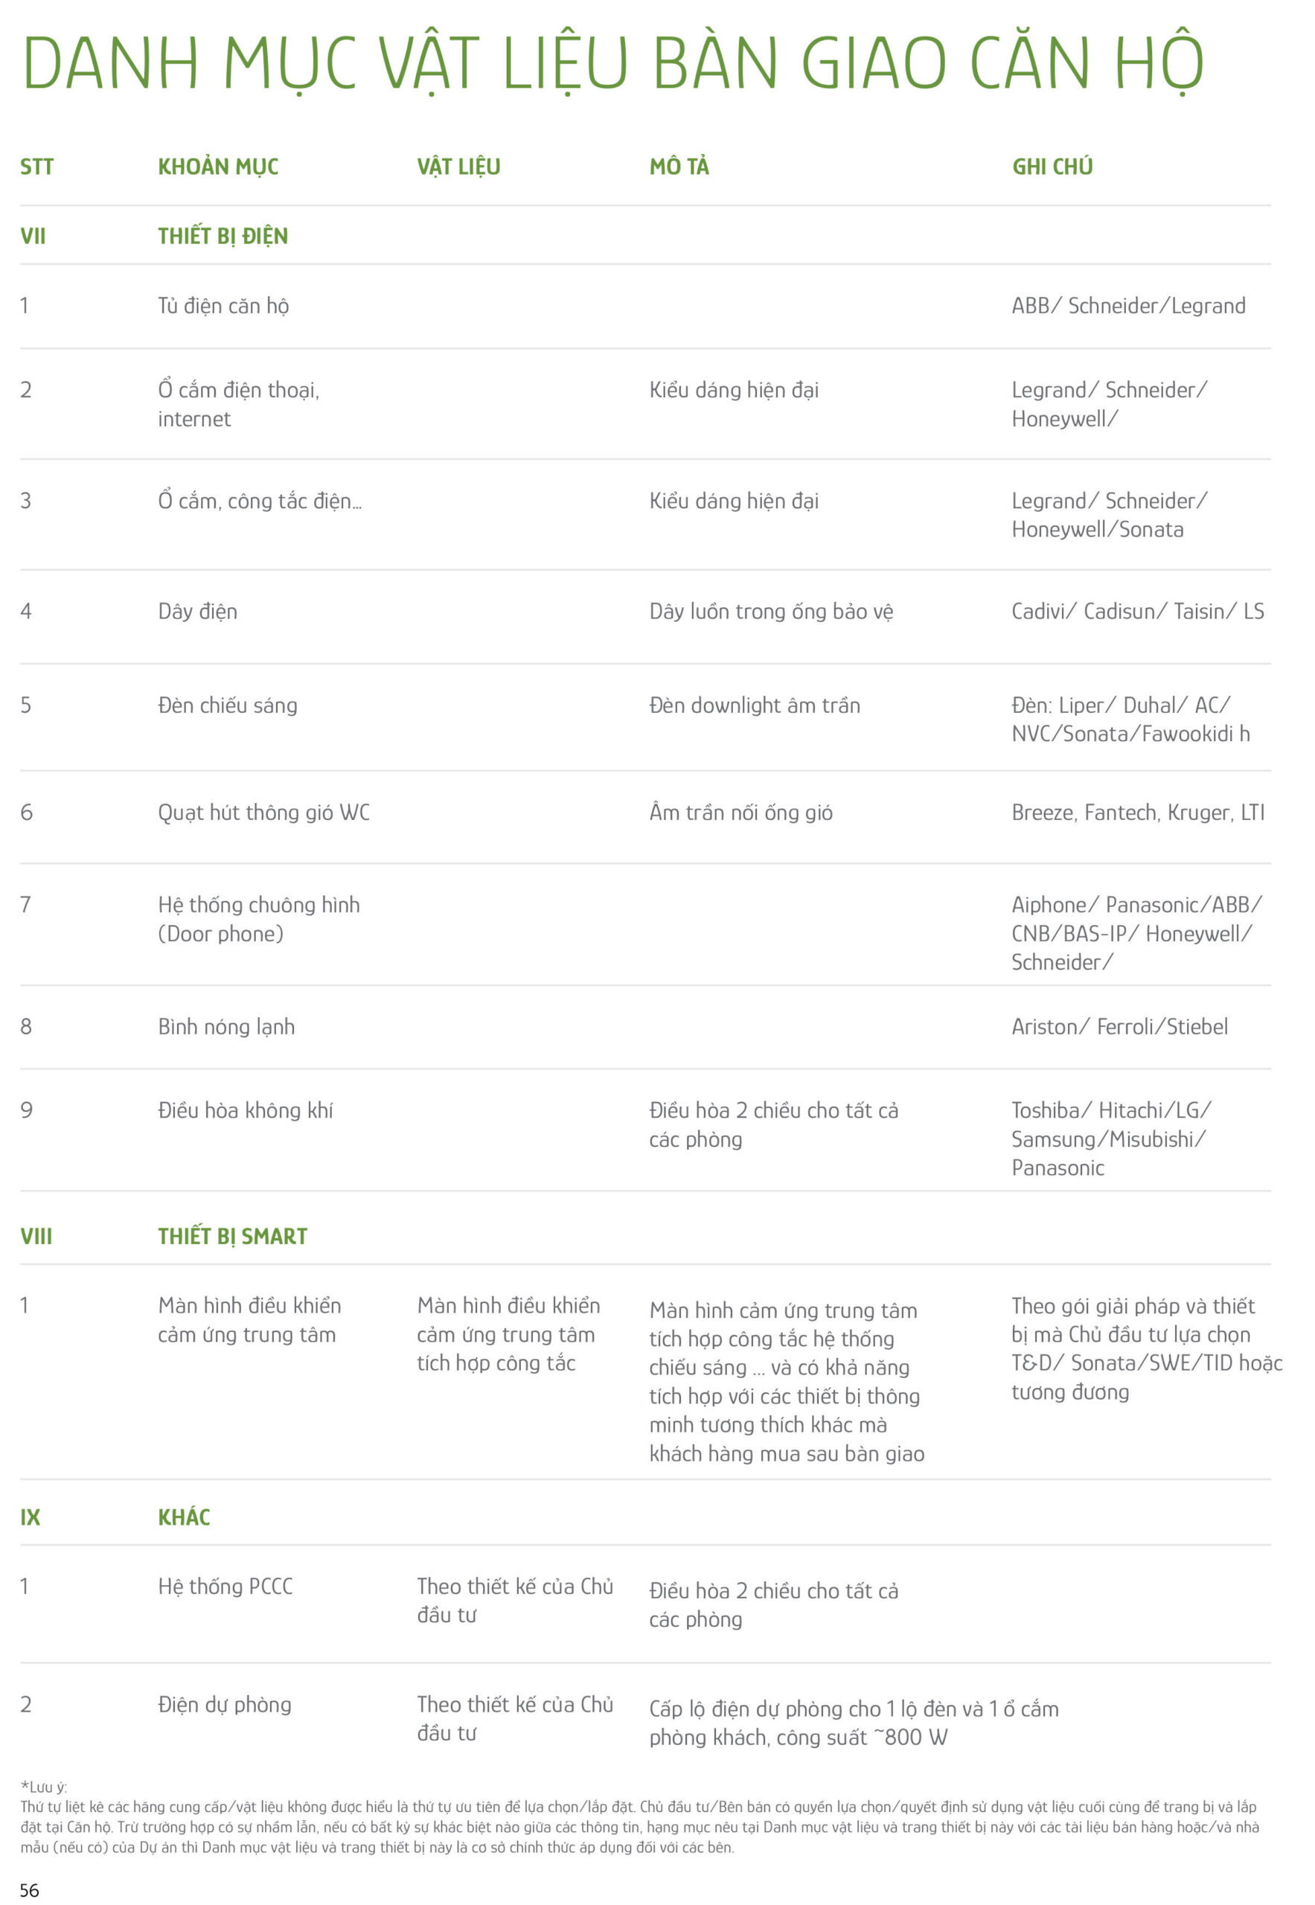Click the "Bình nóng lạnh" item
1315x1905 pixels.
click(226, 1027)
